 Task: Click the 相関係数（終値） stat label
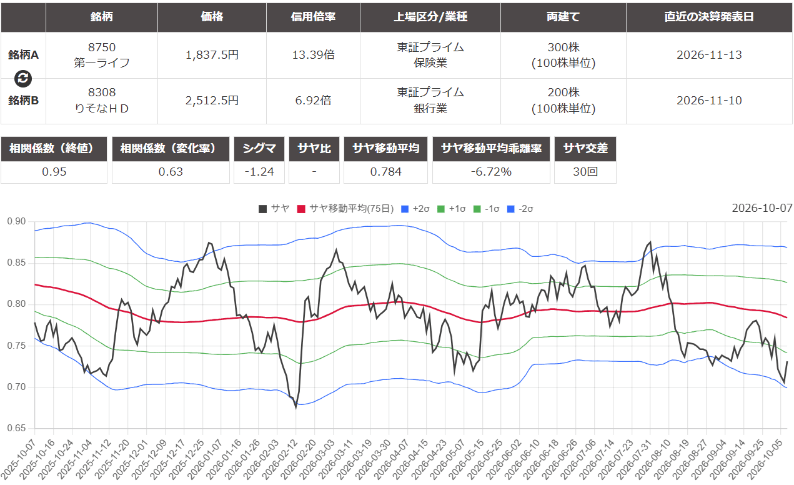coord(54,149)
